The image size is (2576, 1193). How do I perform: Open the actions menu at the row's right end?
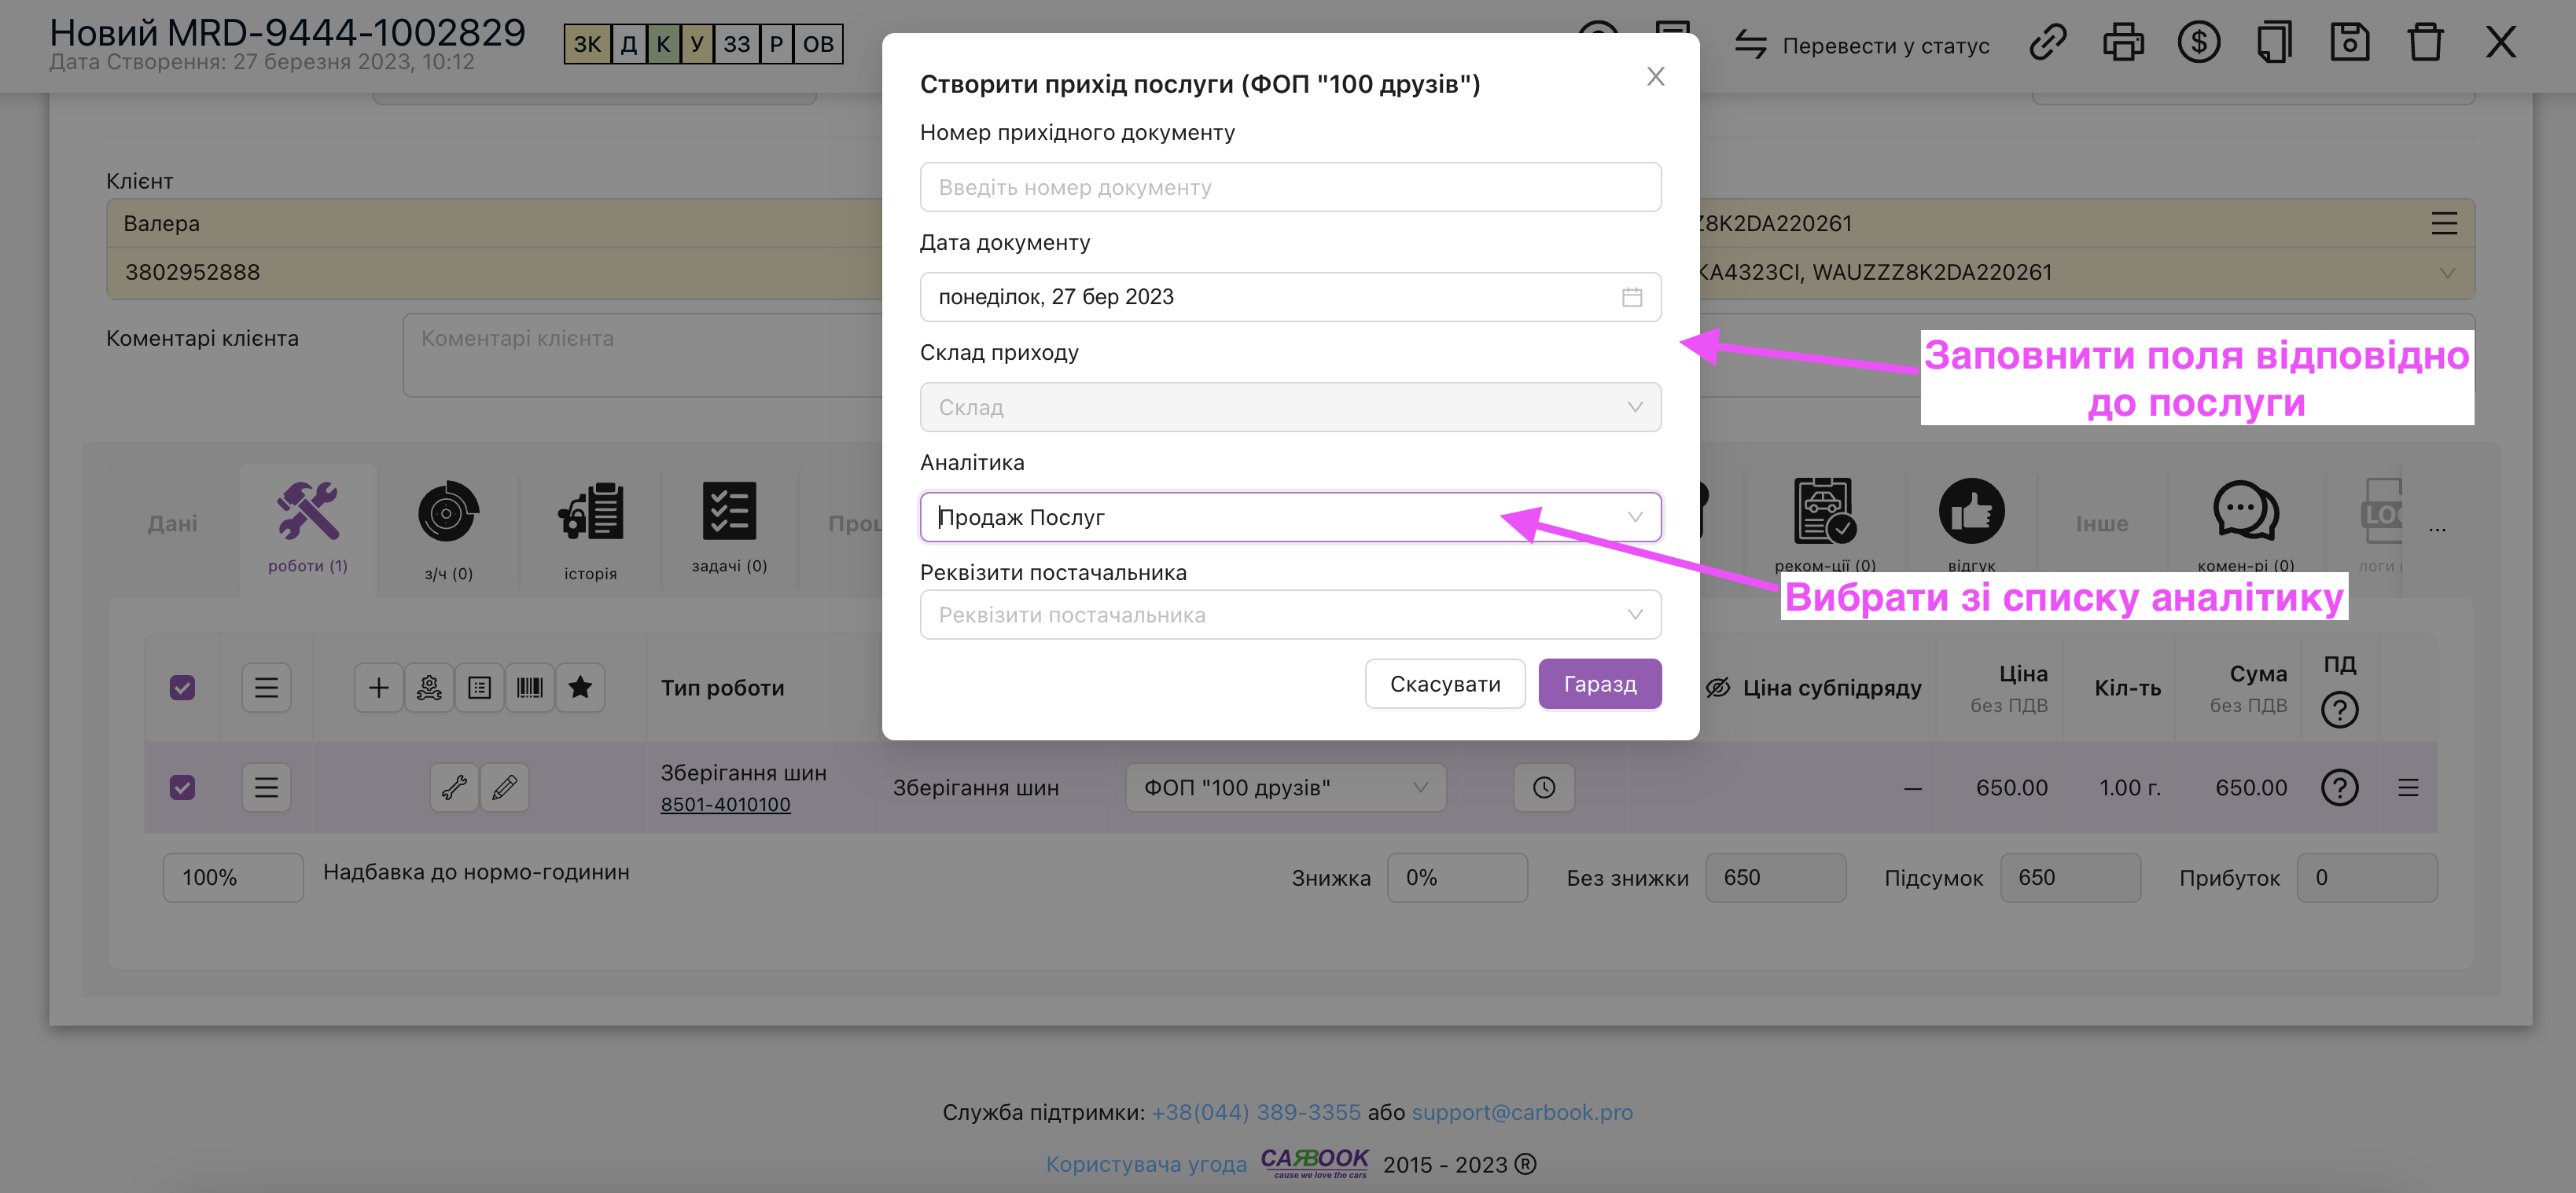(2408, 787)
